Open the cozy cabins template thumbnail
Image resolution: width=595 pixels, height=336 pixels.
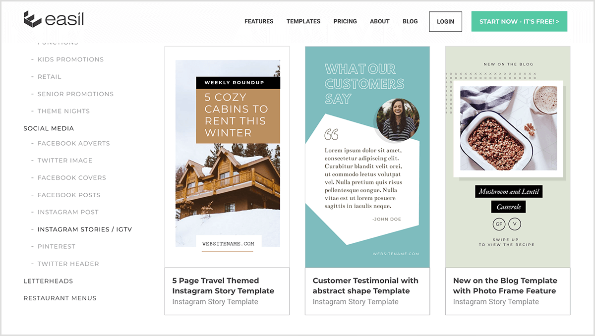coord(227,157)
